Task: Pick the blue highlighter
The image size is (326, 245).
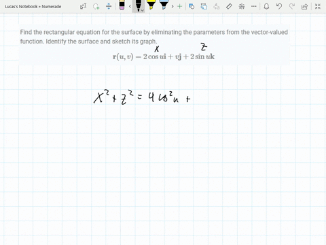Action: 164,5
